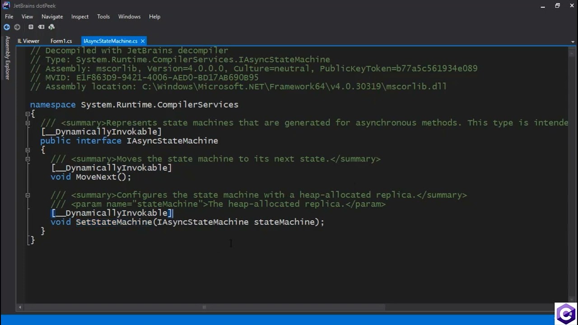This screenshot has height=325, width=578.
Task: Click the __DynamicallyInvokable attribute above the interface
Action: click(101, 132)
